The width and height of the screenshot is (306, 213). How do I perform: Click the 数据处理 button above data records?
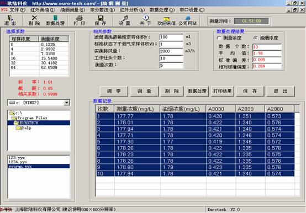pyautogui.click(x=197, y=91)
